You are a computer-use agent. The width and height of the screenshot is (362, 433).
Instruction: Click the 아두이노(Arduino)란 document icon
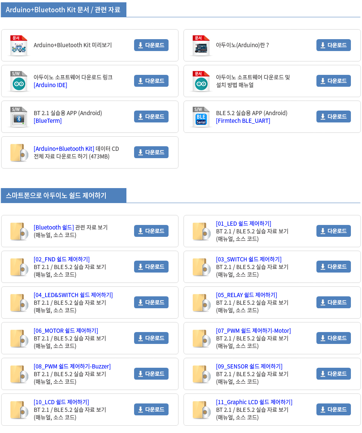coord(201,46)
